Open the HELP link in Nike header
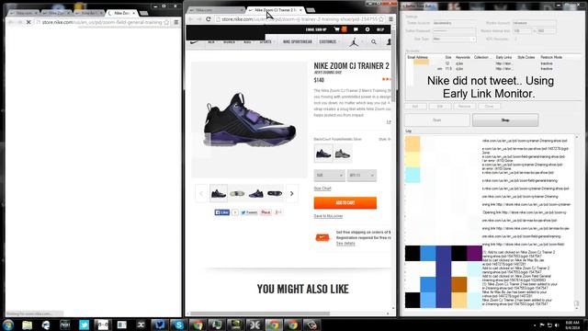Image resolution: width=588 pixels, height=331 pixels. [x=380, y=29]
